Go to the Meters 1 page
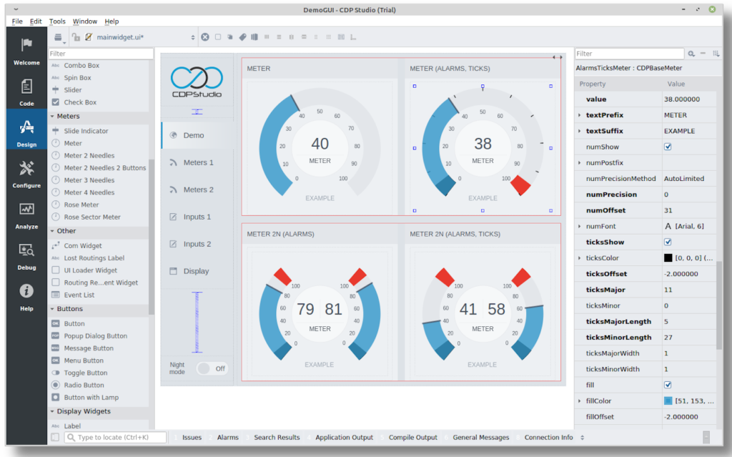This screenshot has height=457, width=732. click(198, 162)
